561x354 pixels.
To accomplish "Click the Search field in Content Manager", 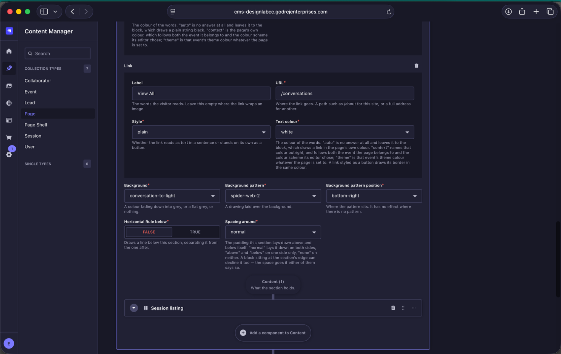I will coord(58,53).
